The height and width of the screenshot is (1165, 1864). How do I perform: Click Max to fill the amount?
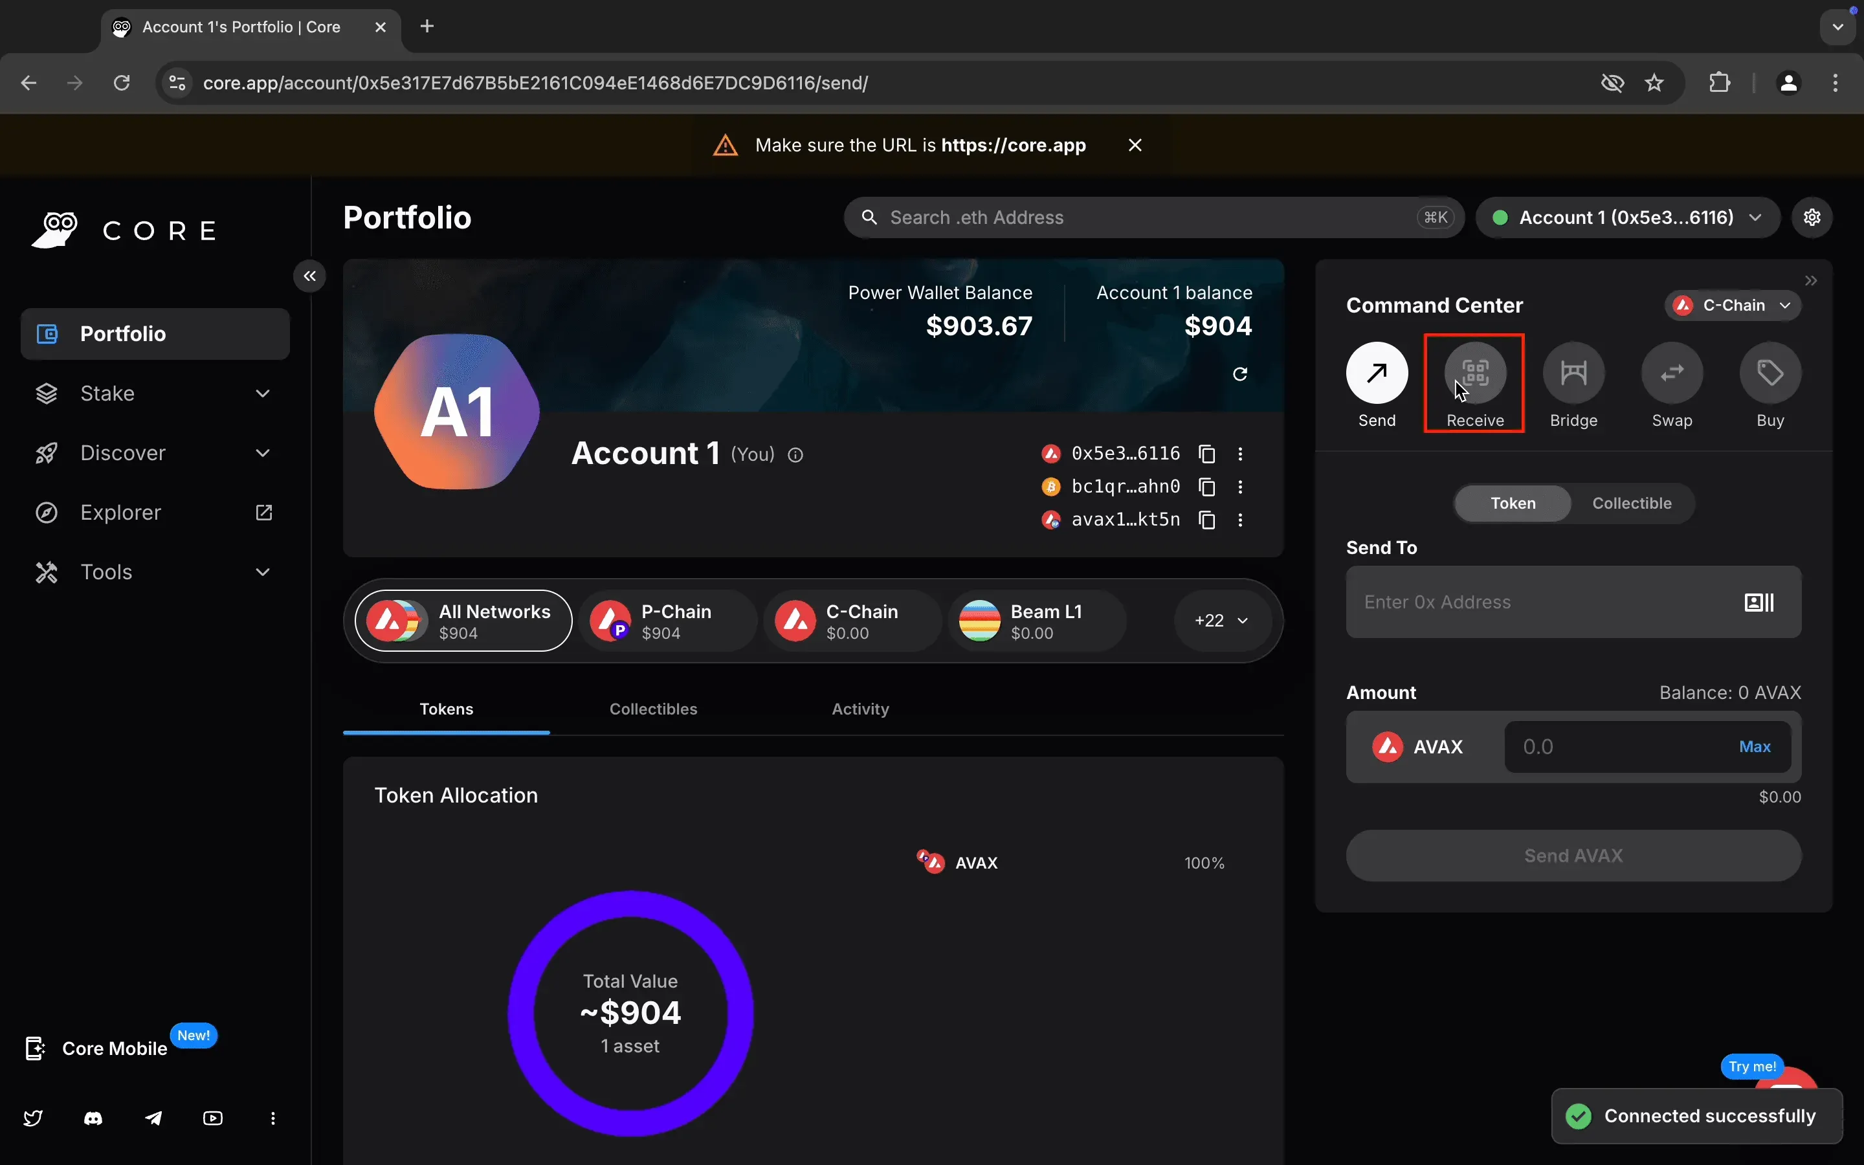(1755, 747)
